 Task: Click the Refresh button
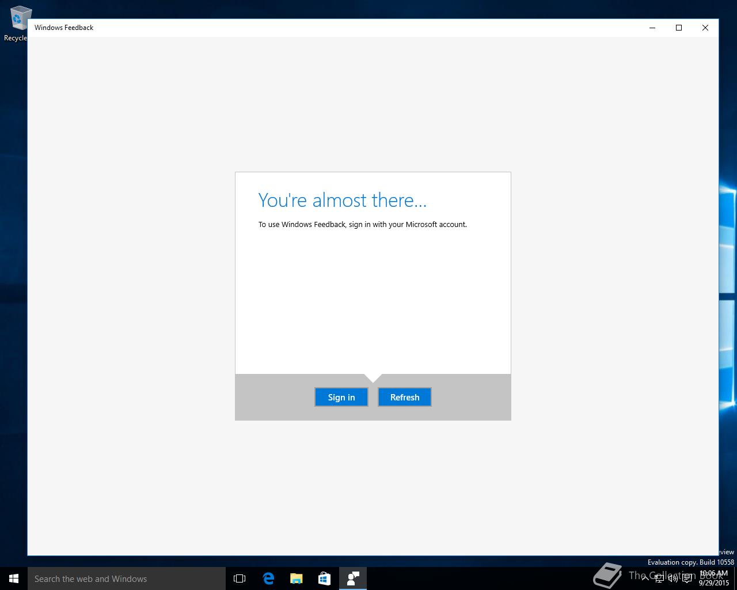405,397
